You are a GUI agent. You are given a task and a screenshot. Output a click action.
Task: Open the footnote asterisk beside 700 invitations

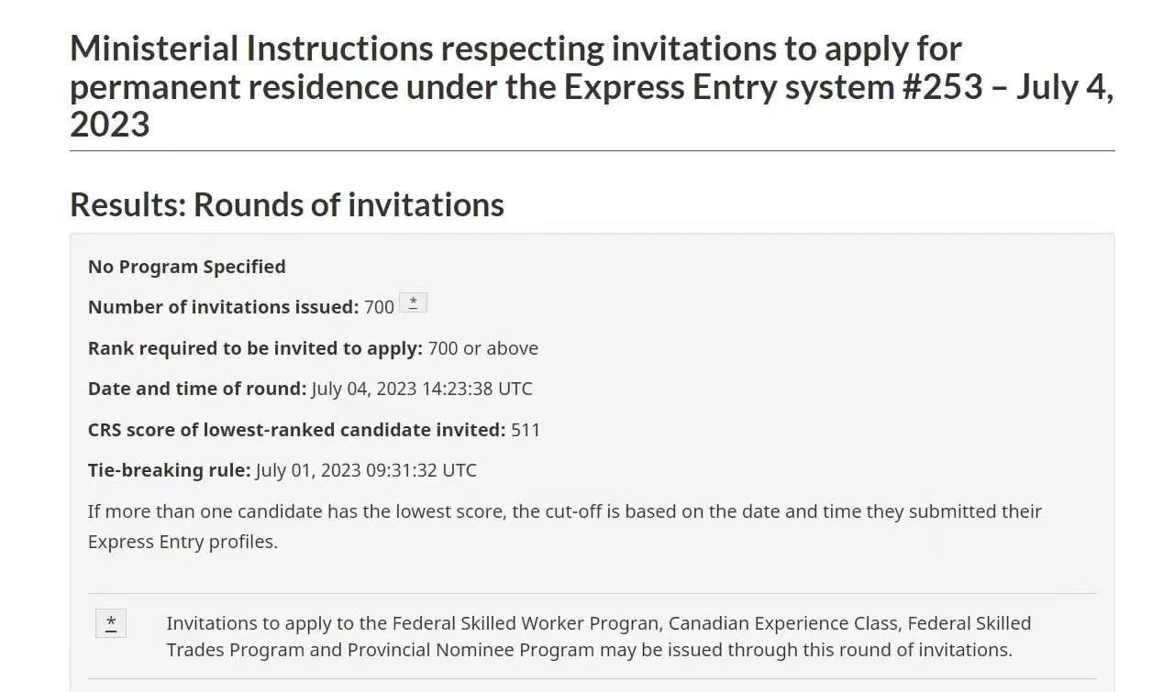coord(413,303)
